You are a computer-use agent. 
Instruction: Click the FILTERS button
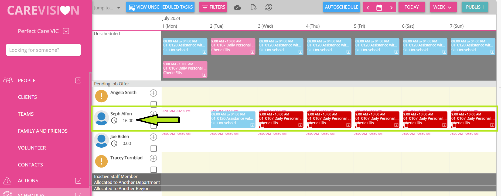pos(213,7)
